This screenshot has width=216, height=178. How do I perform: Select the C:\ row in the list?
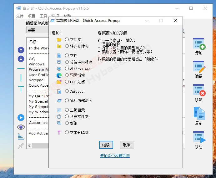pyautogui.click(x=38, y=59)
